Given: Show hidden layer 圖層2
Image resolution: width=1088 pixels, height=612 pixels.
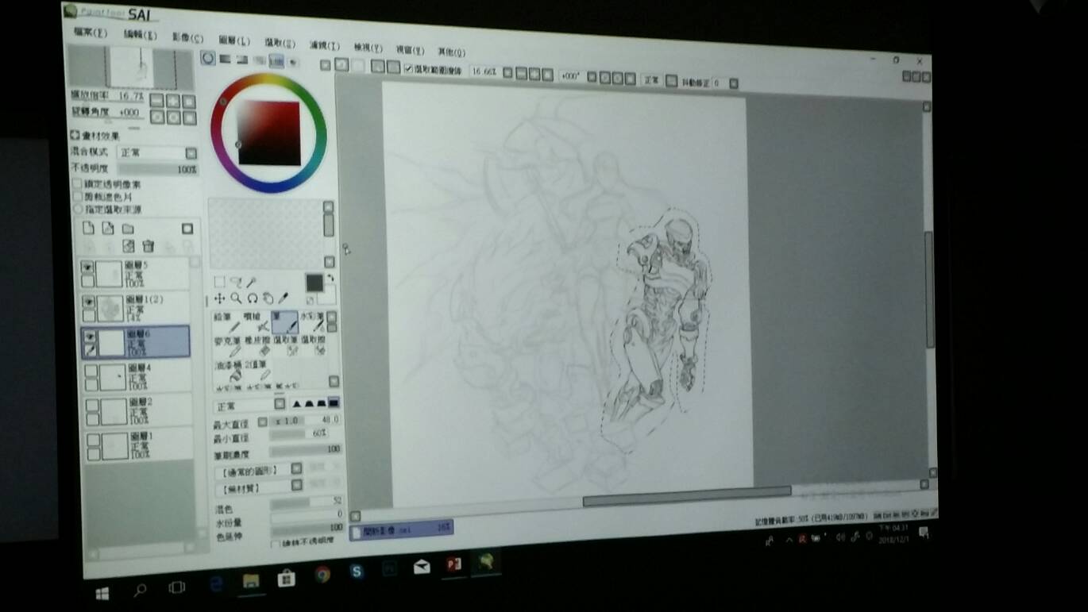Looking at the screenshot, I should 92,405.
